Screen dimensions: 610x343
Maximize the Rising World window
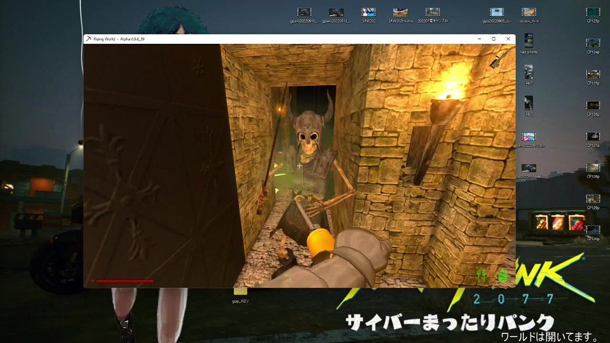(494, 39)
